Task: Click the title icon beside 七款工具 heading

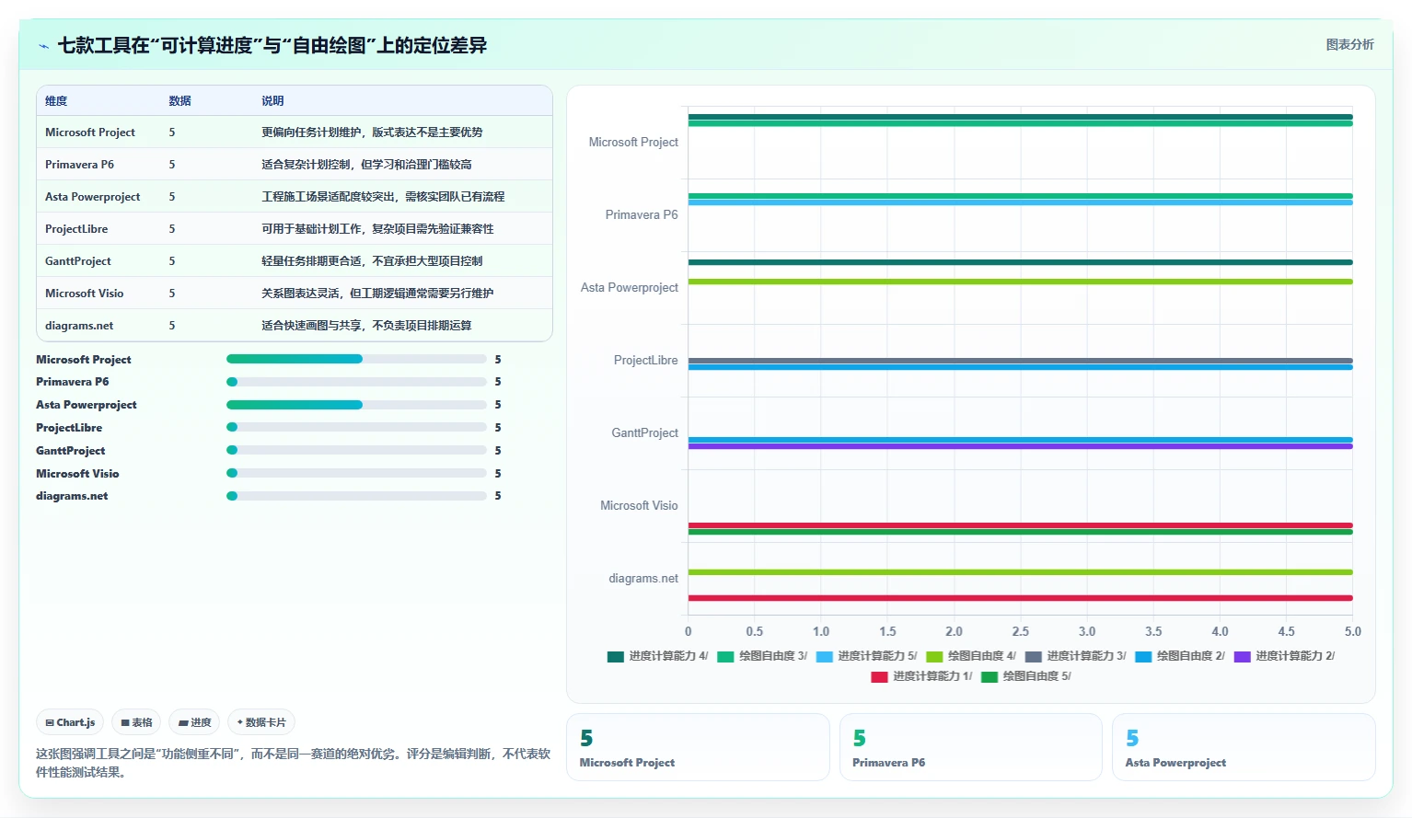Action: coord(43,46)
